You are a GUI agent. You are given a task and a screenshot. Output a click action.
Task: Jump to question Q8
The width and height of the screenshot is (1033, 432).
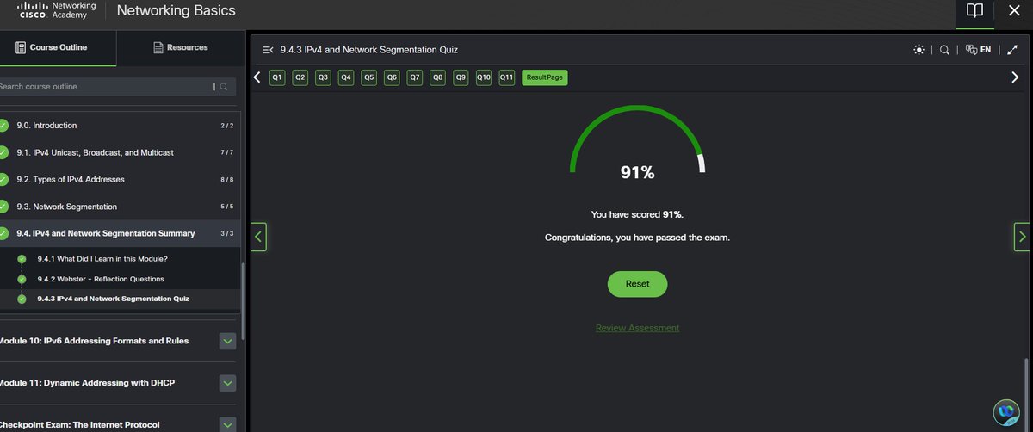coord(438,77)
